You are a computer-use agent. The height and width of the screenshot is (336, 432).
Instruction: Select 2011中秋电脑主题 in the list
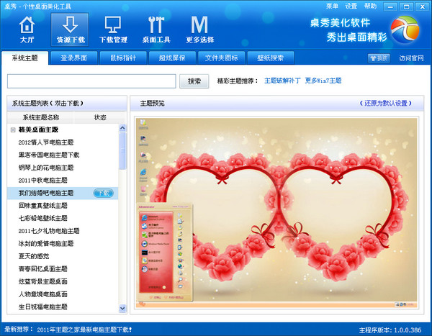pyautogui.click(x=42, y=181)
